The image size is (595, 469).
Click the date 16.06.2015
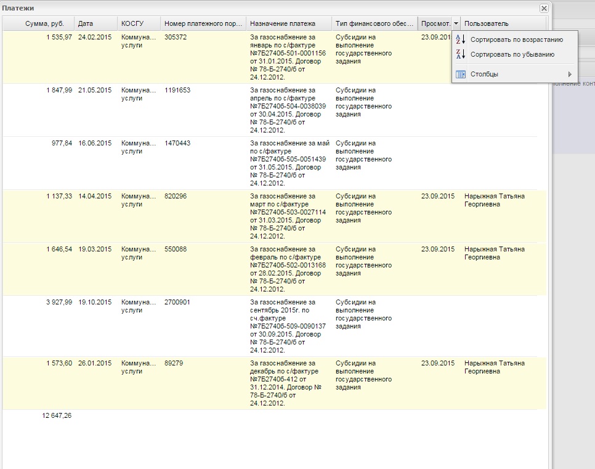95,143
